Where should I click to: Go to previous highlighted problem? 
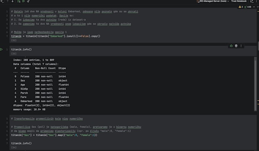point(254,7)
